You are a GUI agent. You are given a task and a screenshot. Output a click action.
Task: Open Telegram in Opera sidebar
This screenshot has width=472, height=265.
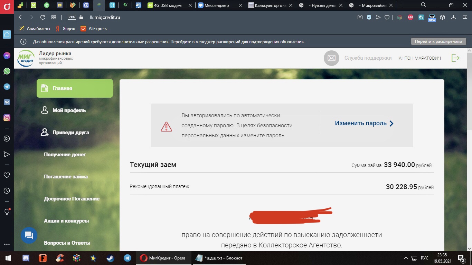click(x=7, y=87)
